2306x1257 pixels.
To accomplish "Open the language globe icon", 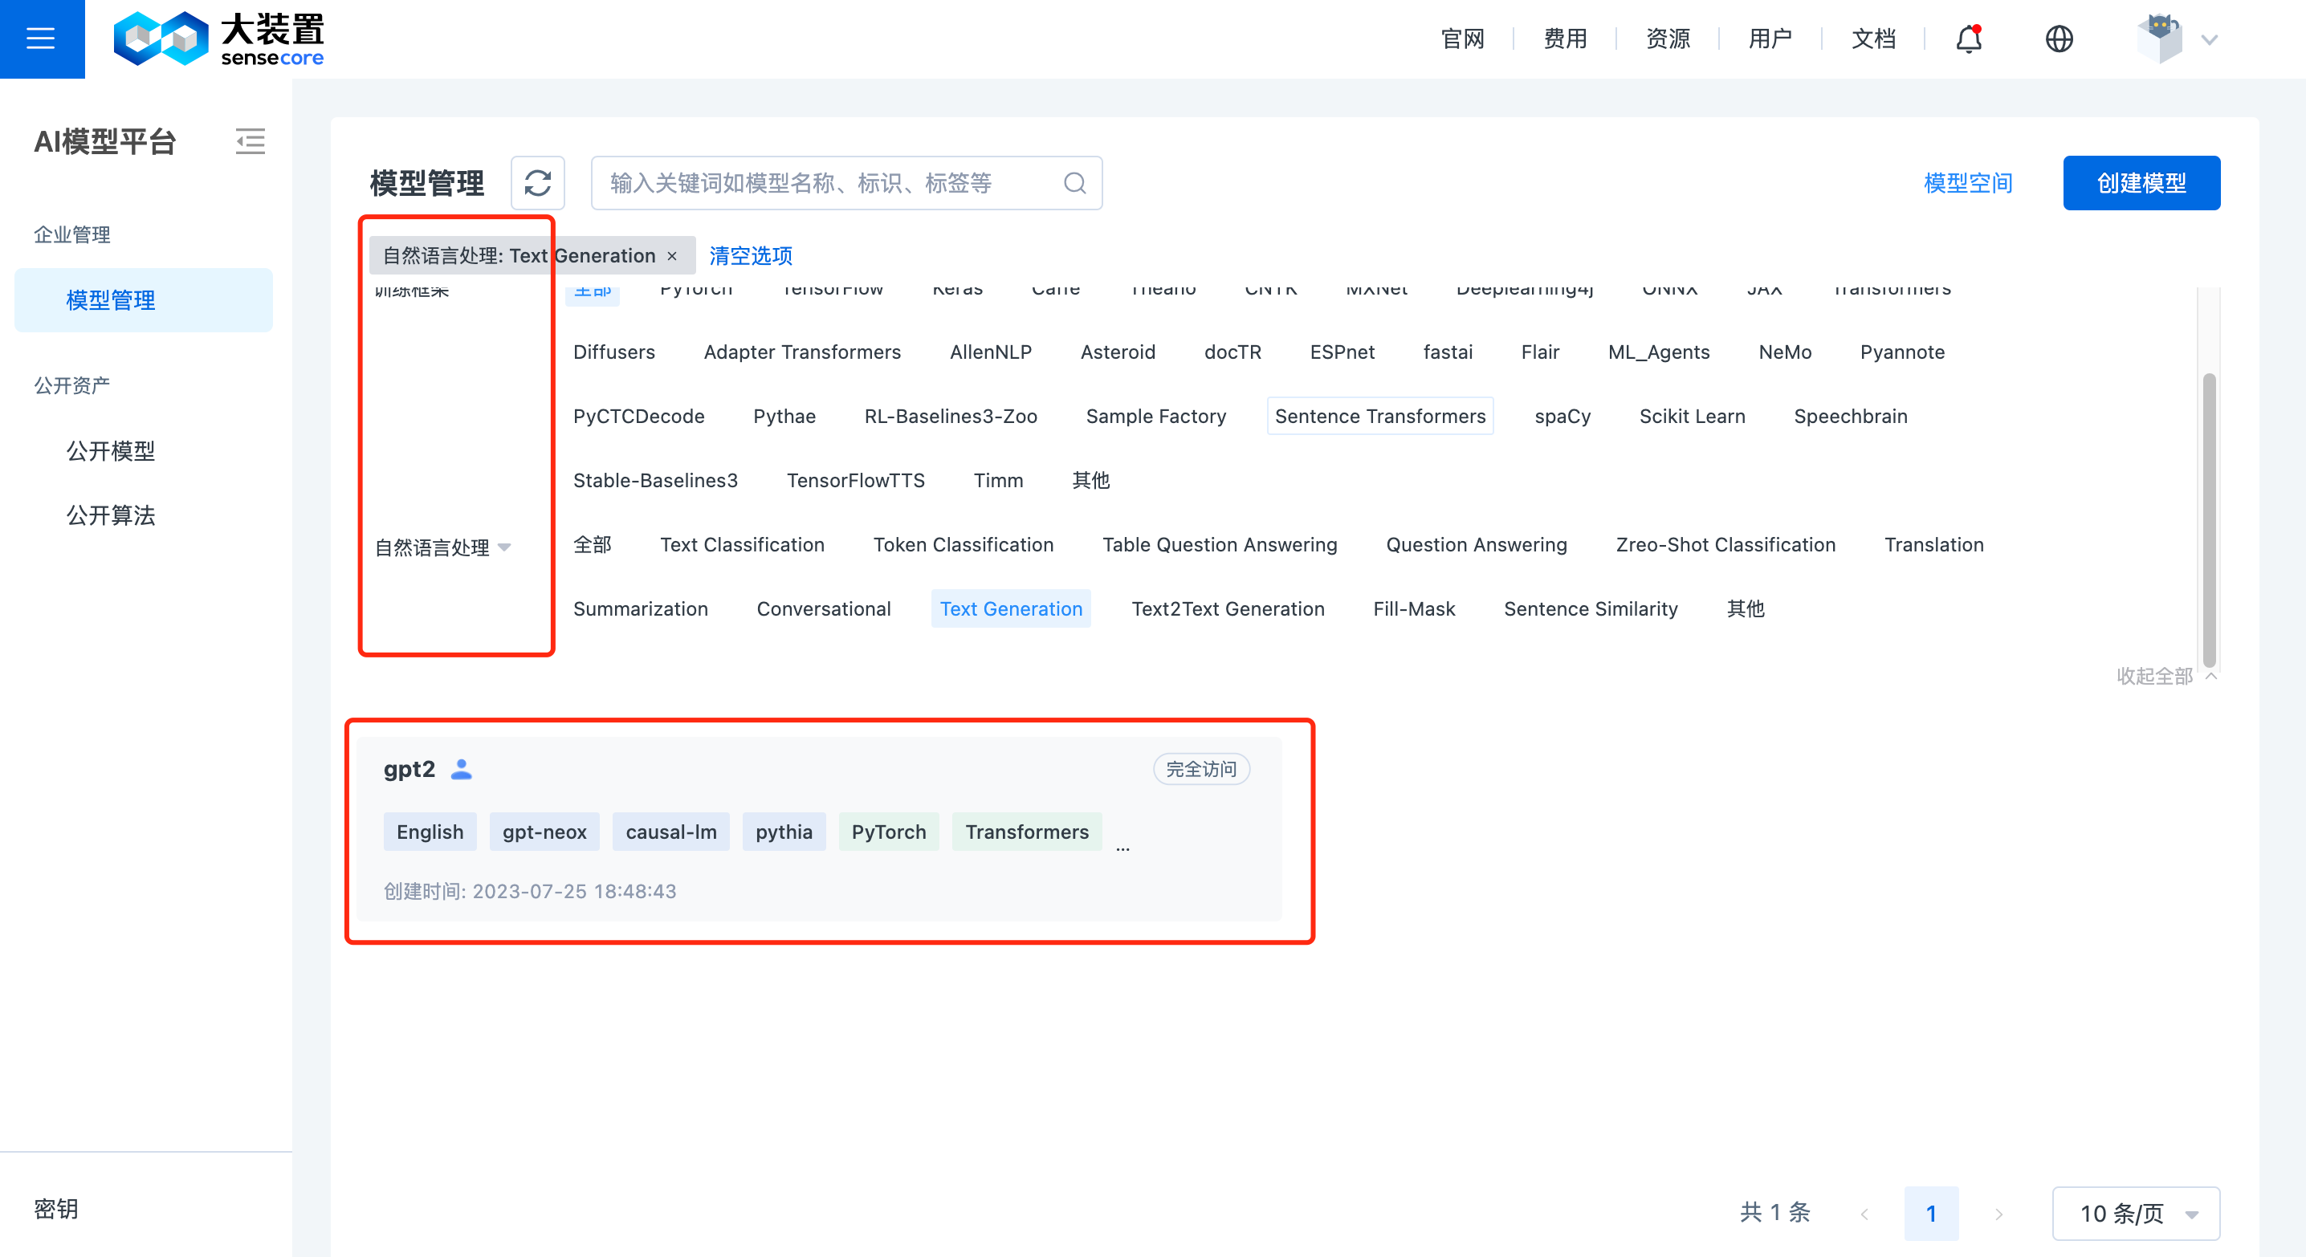I will click(x=2059, y=39).
